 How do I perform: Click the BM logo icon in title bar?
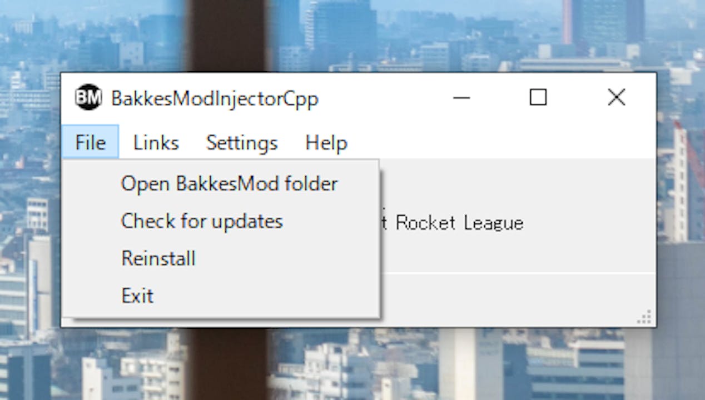(x=88, y=97)
